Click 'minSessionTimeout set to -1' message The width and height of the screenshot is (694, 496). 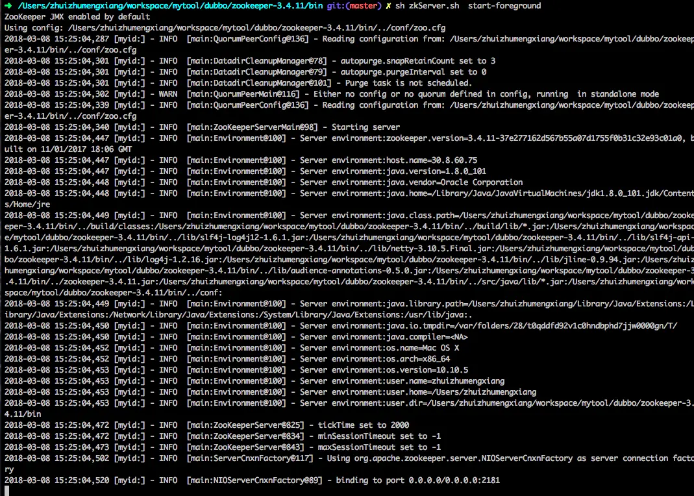click(379, 436)
